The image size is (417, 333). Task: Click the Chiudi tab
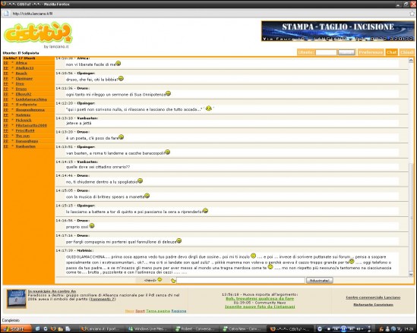[406, 52]
